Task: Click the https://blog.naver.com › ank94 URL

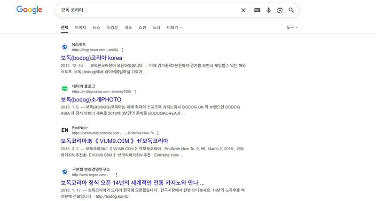Action: (x=95, y=50)
